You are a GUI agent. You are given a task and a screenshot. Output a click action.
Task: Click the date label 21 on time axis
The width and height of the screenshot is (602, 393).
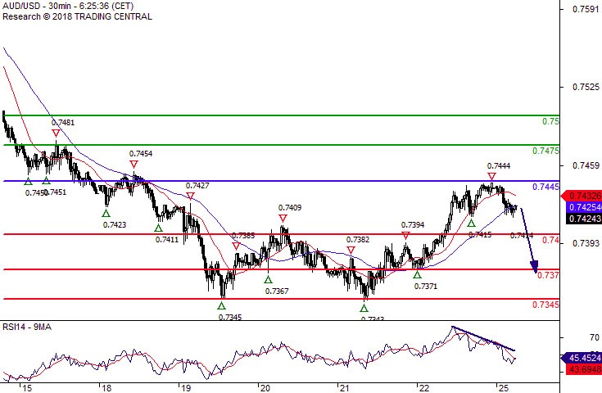tap(344, 388)
